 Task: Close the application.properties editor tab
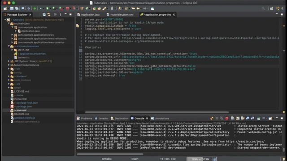coord(174,15)
